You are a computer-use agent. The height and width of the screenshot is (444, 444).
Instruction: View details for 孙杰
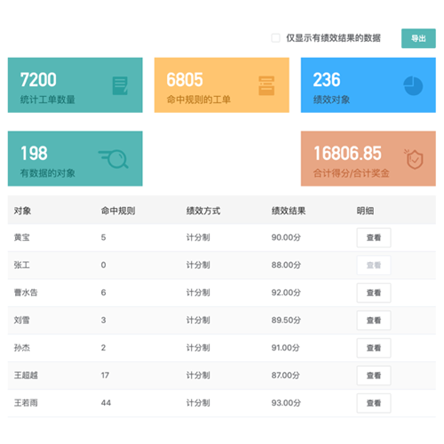[x=374, y=348]
